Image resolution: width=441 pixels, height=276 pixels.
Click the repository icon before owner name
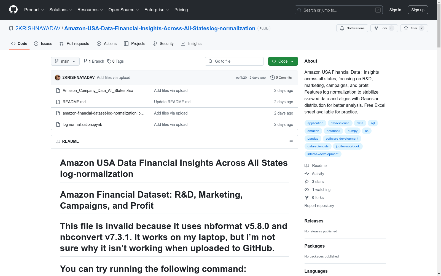11,28
